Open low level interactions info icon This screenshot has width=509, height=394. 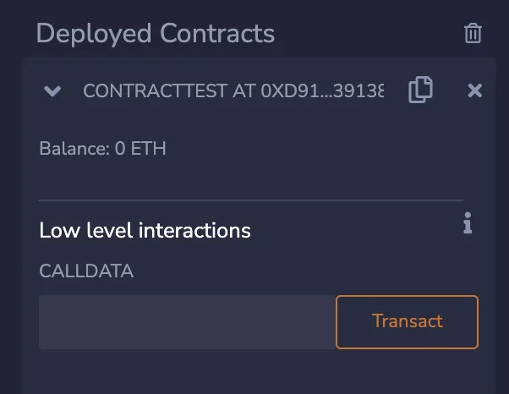(467, 224)
